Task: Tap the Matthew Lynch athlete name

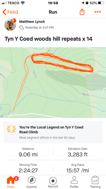Action: click(32, 22)
